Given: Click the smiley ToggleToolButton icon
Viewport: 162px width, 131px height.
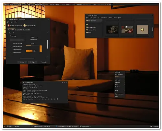Looking at the screenshot, I should (25, 26).
